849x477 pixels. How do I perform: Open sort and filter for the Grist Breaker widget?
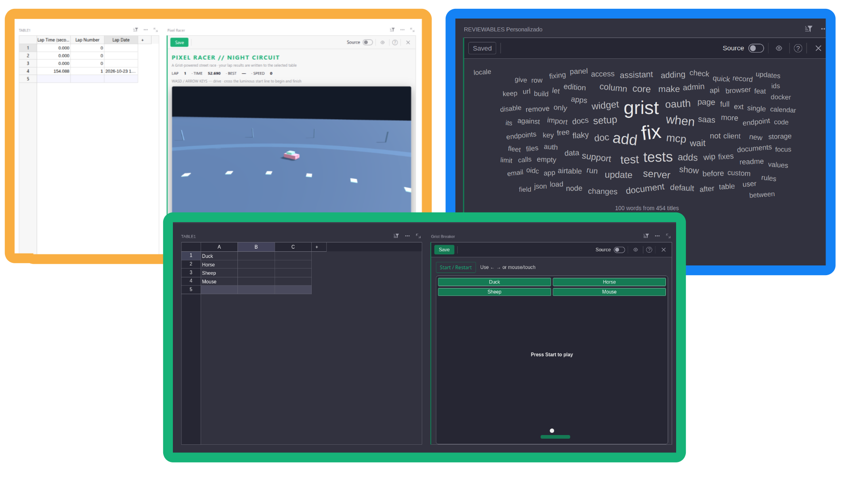pyautogui.click(x=646, y=236)
